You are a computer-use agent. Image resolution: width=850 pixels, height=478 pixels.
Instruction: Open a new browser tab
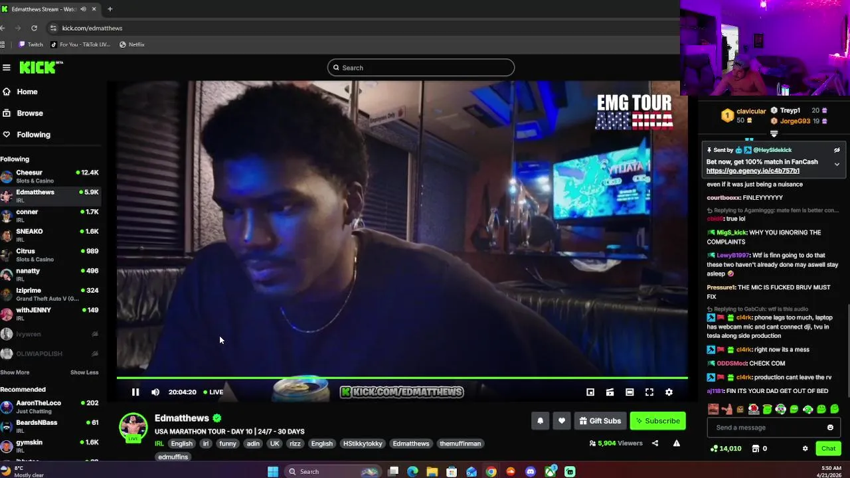tap(110, 9)
